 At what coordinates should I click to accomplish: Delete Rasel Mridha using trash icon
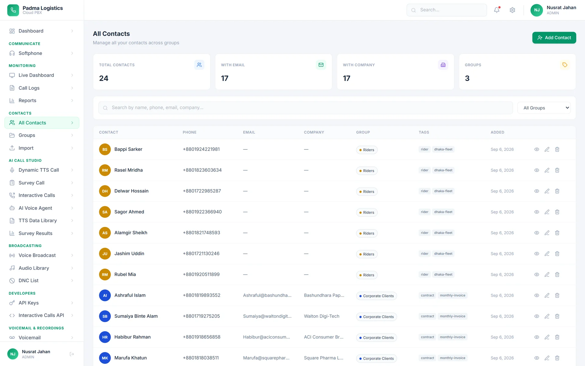pyautogui.click(x=557, y=170)
